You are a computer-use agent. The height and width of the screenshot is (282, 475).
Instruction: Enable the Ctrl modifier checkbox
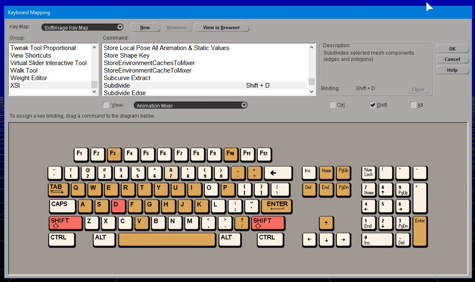tap(332, 105)
